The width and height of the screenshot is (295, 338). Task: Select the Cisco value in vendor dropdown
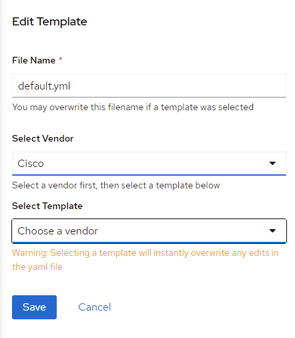pos(31,164)
